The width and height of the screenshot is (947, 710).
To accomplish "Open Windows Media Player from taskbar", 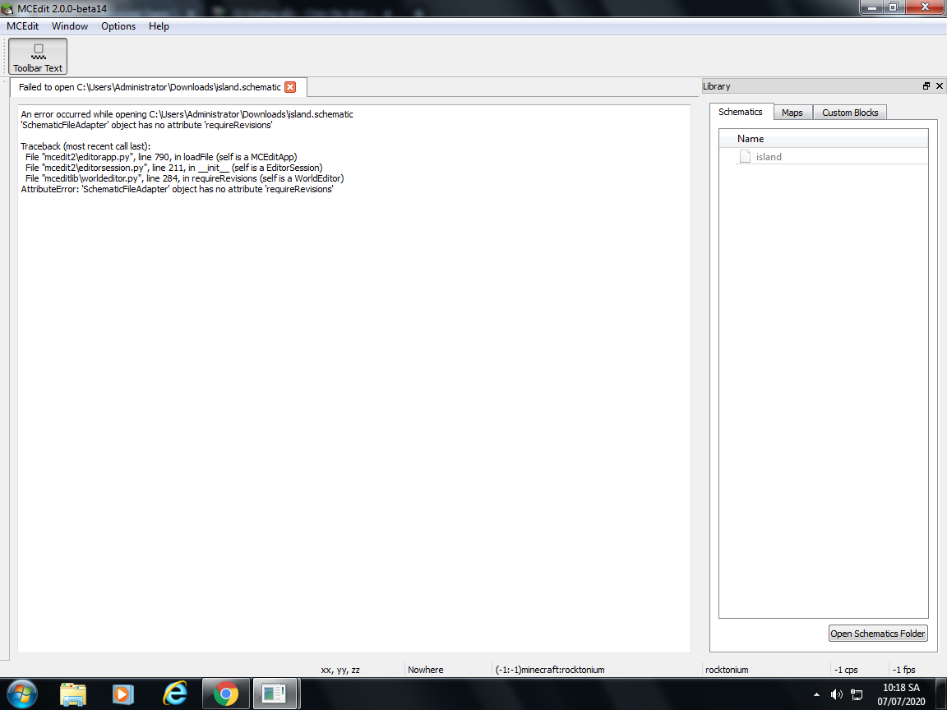I will [x=122, y=694].
